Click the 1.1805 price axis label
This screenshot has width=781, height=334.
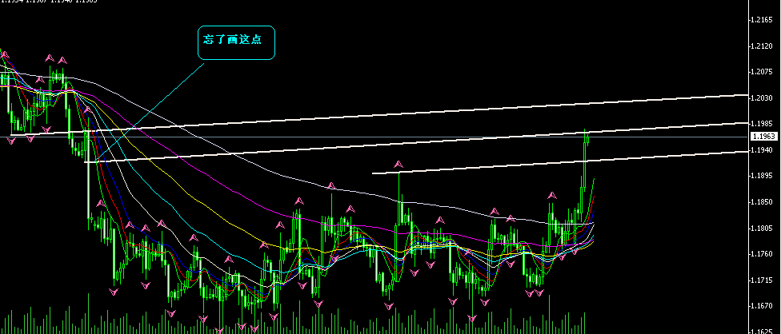762,229
